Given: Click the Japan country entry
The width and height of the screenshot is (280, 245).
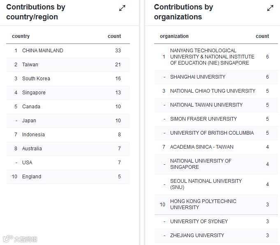Looking at the screenshot, I should click(29, 121).
